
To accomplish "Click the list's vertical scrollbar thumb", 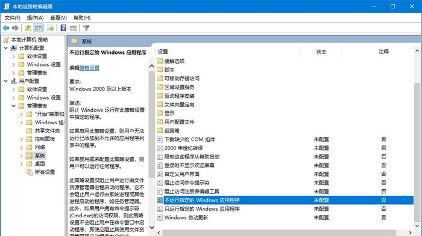I will point(417,153).
